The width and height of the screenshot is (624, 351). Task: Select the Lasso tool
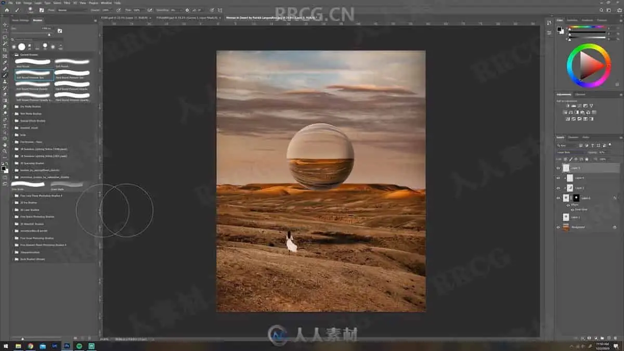click(5, 37)
